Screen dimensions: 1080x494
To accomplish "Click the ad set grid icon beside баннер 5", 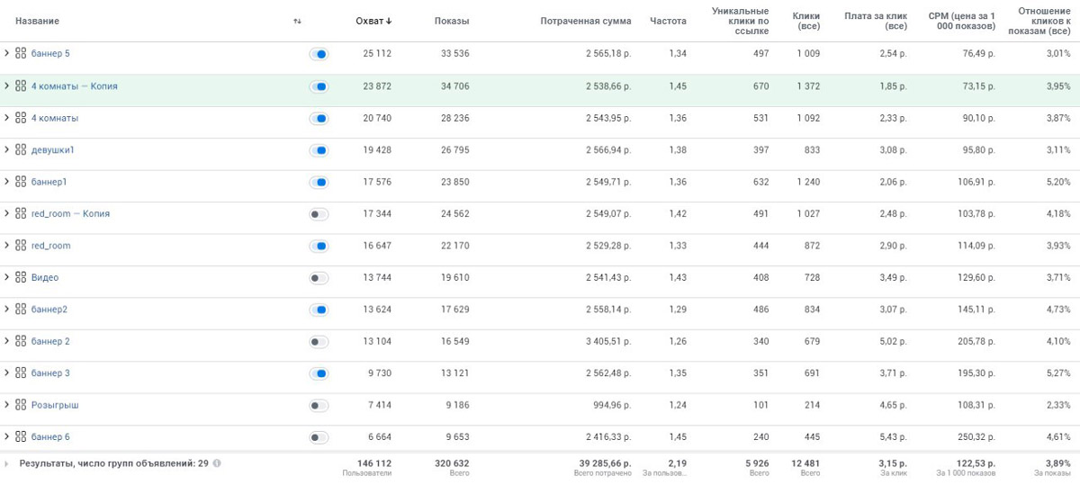I will 21,54.
